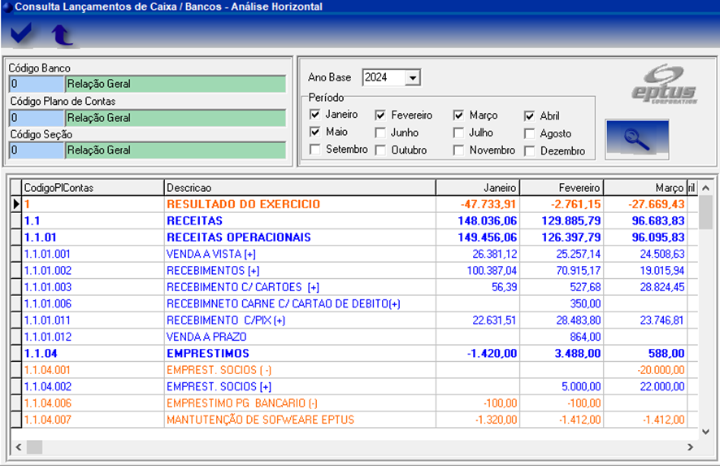Click the app icon in the title bar

coord(7,7)
